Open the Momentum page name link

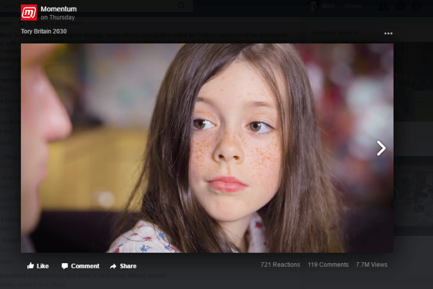pos(58,9)
